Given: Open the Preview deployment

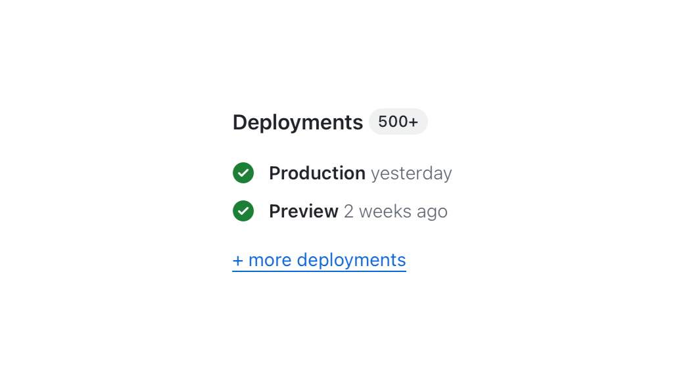Looking at the screenshot, I should pos(303,211).
